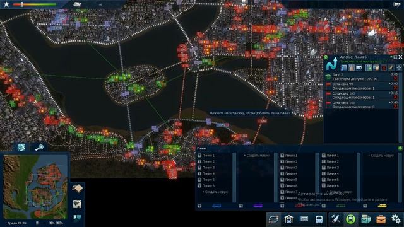The image size is (404, 227).
Task: Open the green help icon on line panel
Action: (326, 57)
